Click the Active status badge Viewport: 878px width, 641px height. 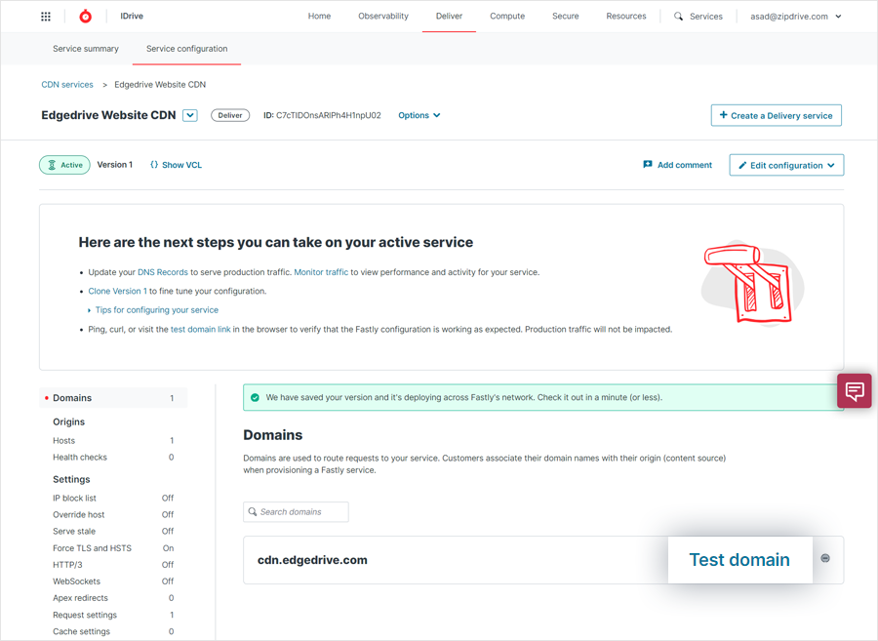pyautogui.click(x=64, y=165)
